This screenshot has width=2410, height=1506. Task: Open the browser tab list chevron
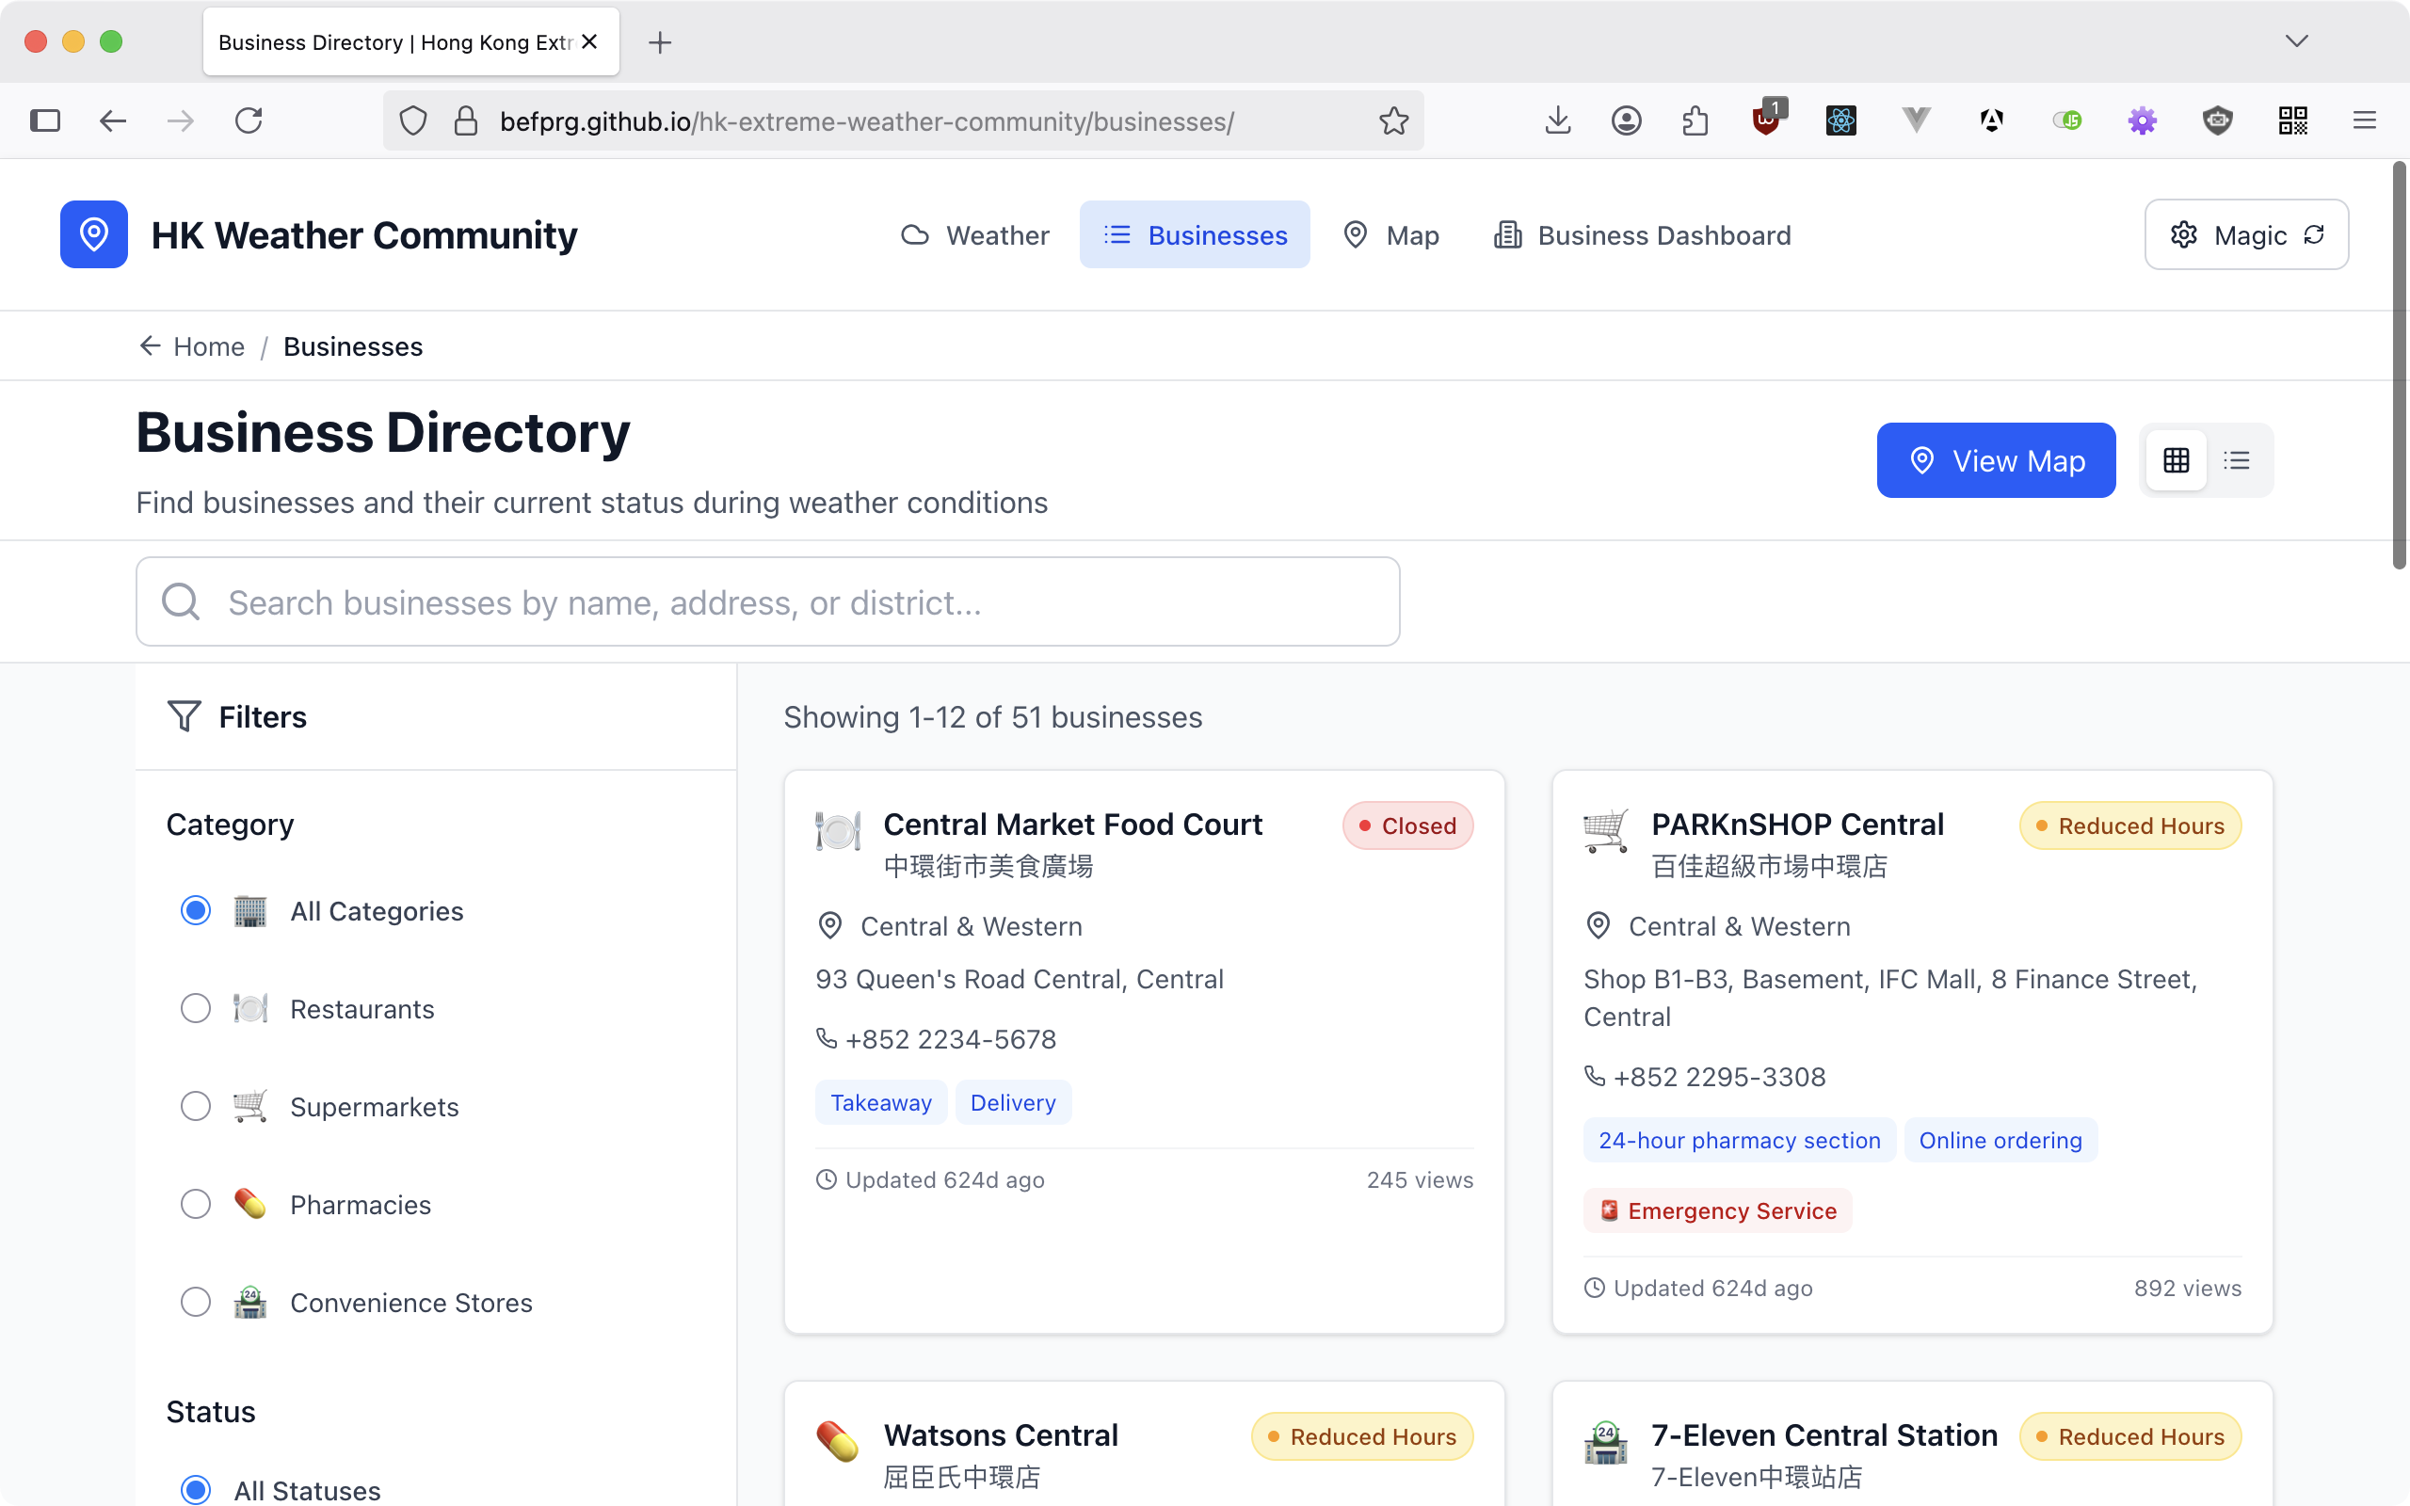pyautogui.click(x=2294, y=40)
